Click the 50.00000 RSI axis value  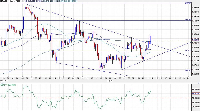click(196, 98)
